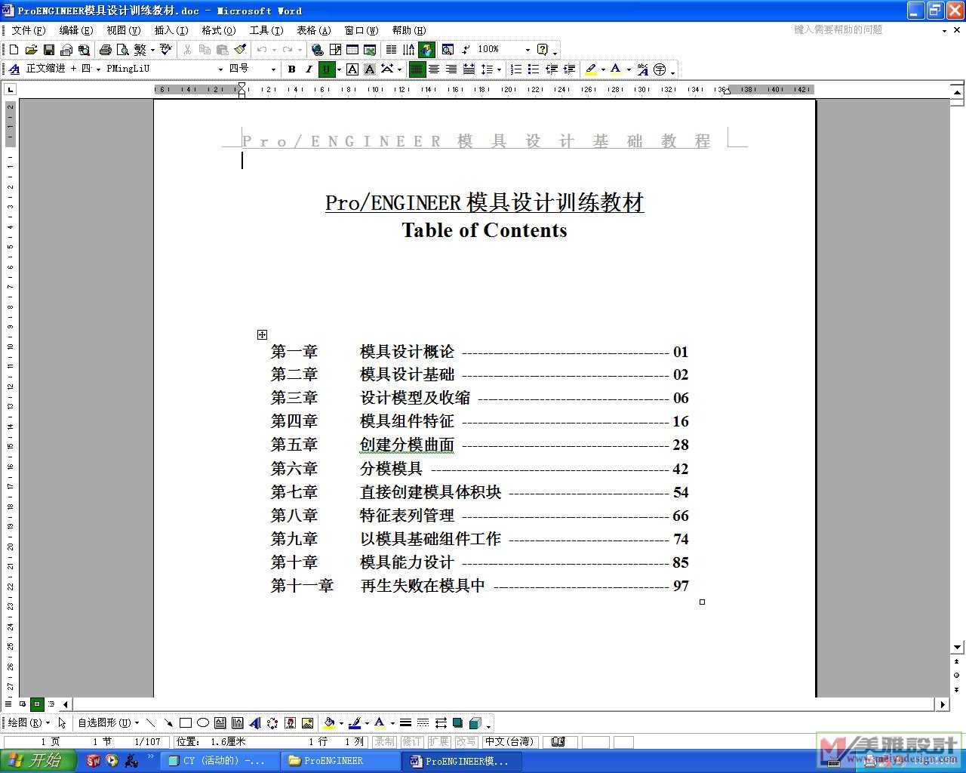The width and height of the screenshot is (966, 773).
Task: Toggle the 改写 overtype indicator in status bar
Action: click(466, 742)
